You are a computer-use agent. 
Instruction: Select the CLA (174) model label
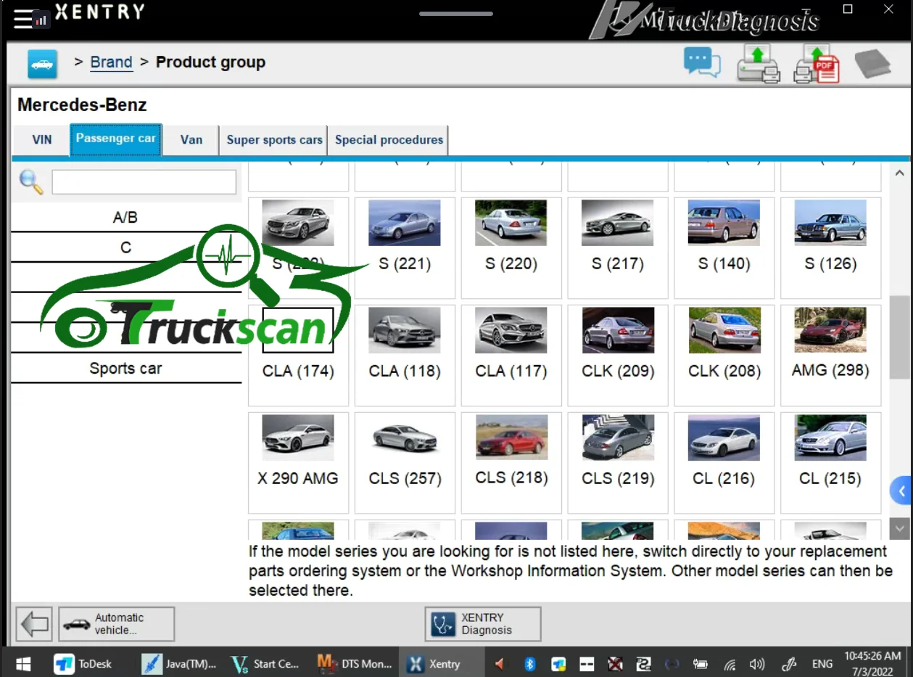click(x=298, y=371)
